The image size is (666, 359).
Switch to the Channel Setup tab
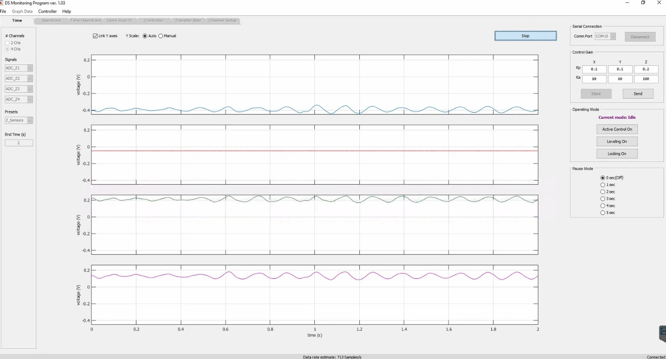[222, 21]
